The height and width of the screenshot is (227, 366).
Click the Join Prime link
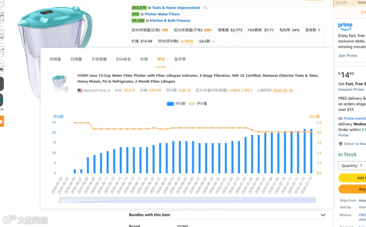pyautogui.click(x=348, y=56)
